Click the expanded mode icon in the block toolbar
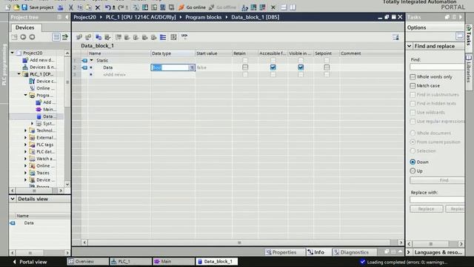This screenshot has width=474, height=267. pyautogui.click(x=163, y=37)
